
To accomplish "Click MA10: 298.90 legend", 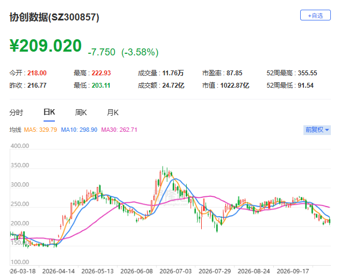I will (79, 130).
